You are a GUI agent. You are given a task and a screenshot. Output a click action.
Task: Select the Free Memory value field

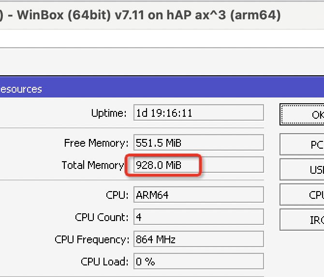pos(198,143)
